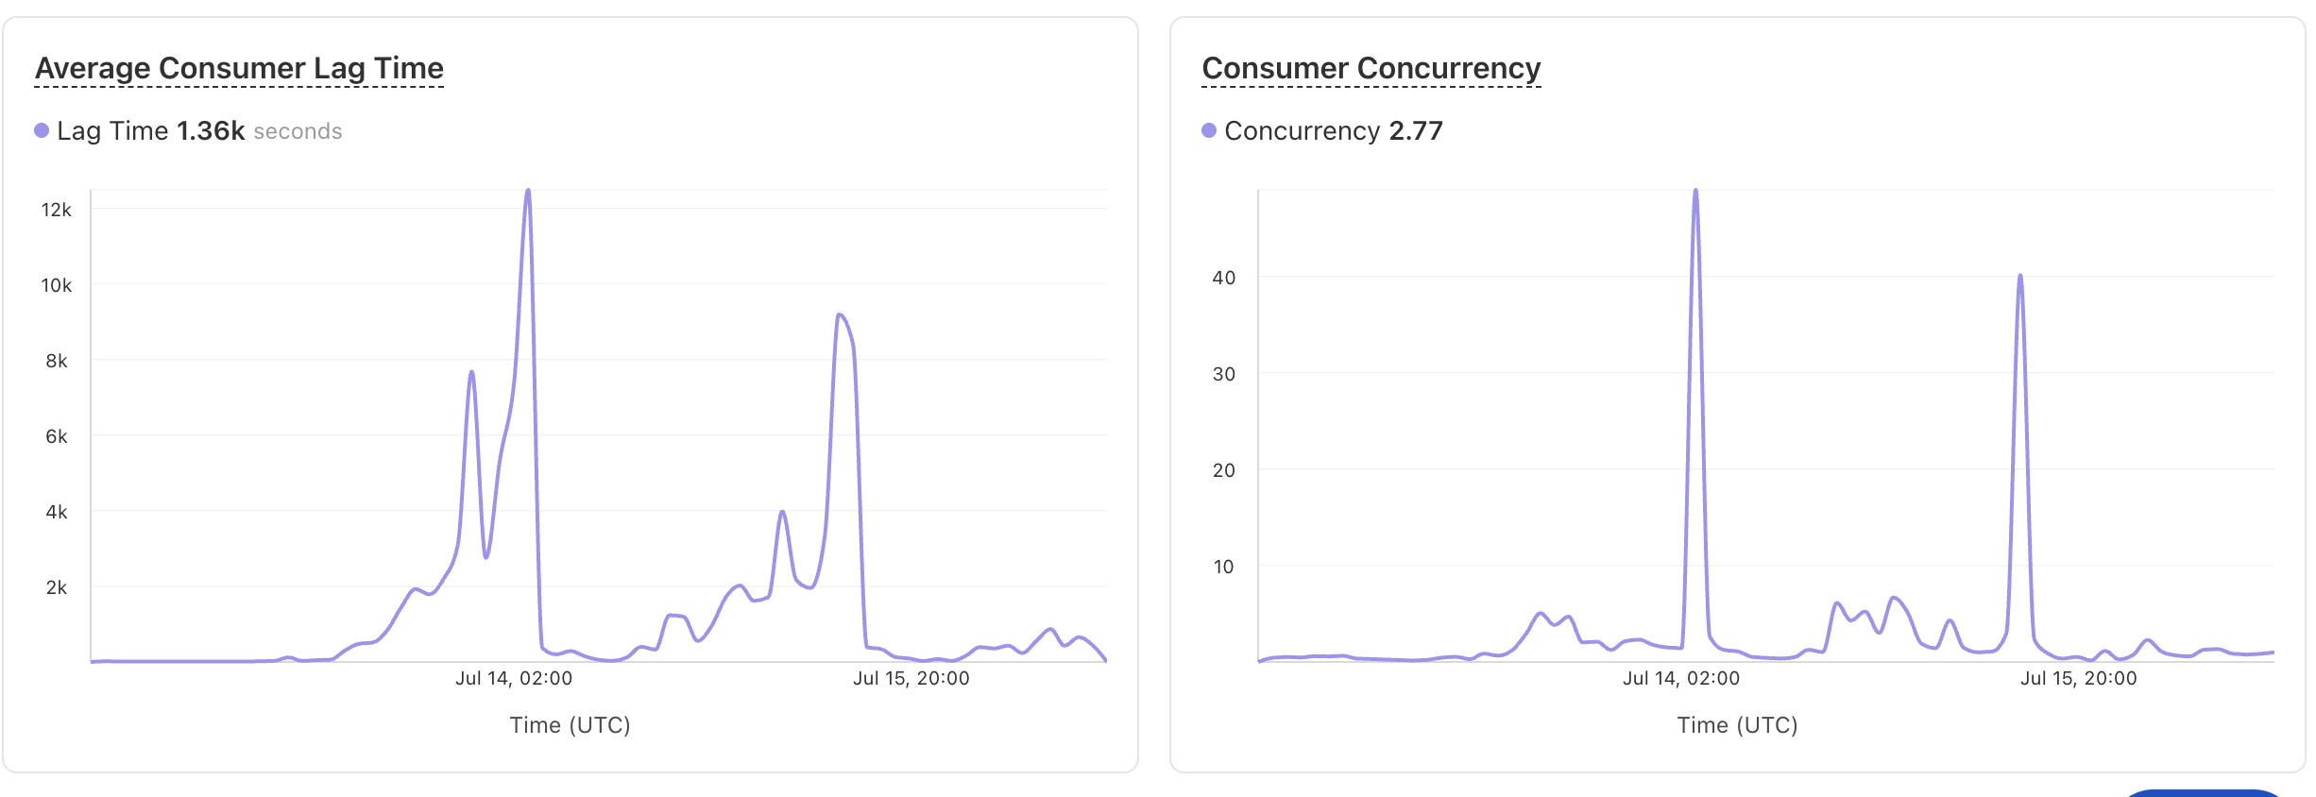Click the Average Consumer Lag Time title
The height and width of the screenshot is (797, 2316).
click(x=239, y=69)
